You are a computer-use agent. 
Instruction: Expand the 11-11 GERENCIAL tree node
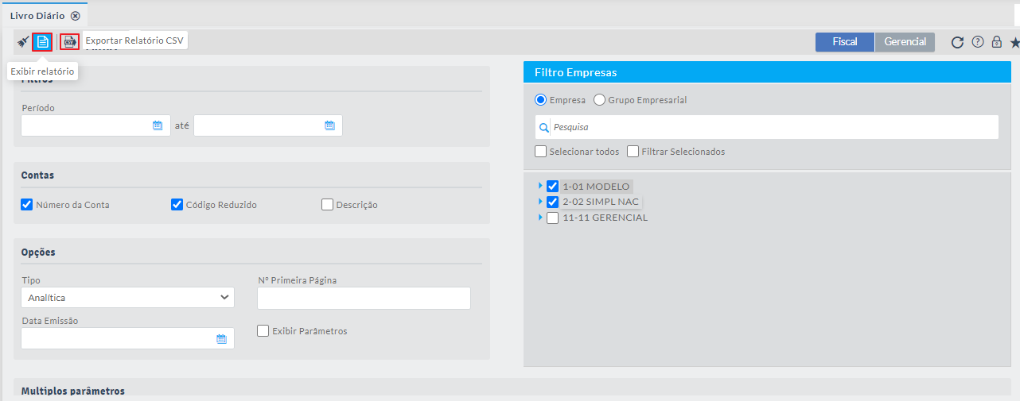pyautogui.click(x=540, y=217)
